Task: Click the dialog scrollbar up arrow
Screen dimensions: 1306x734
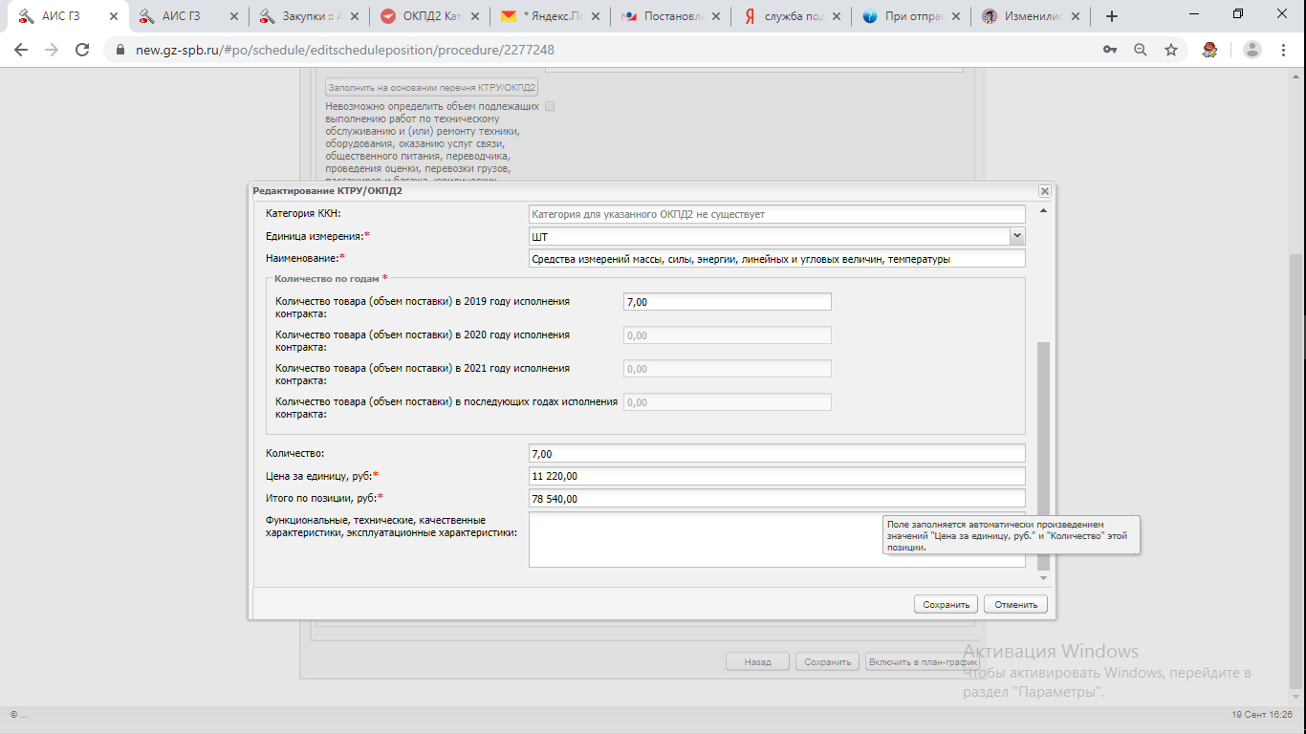Action: click(1043, 210)
